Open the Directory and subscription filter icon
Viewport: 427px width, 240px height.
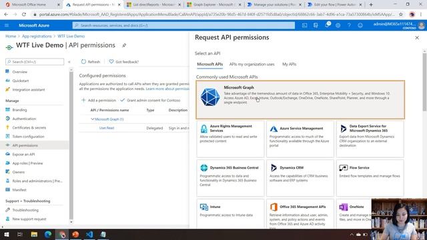(x=316, y=25)
